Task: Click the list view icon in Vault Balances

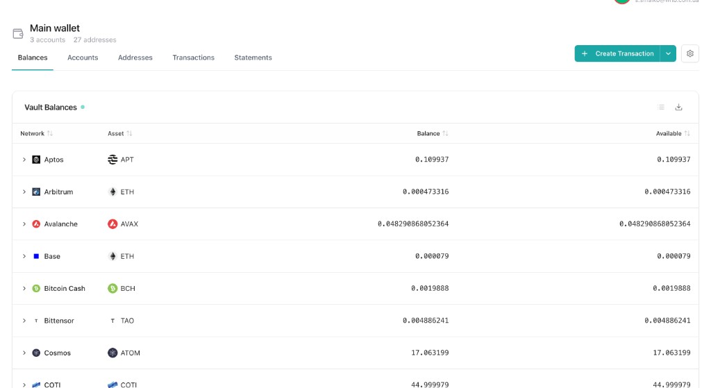Action: coord(661,107)
